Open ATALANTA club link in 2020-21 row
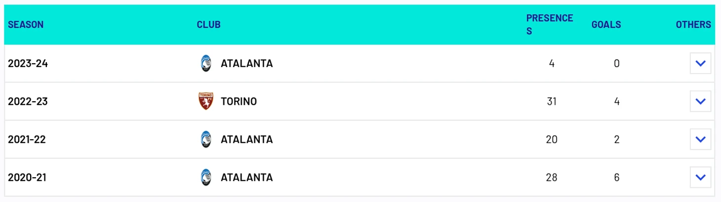Screen dimensions: 721x202 246,177
